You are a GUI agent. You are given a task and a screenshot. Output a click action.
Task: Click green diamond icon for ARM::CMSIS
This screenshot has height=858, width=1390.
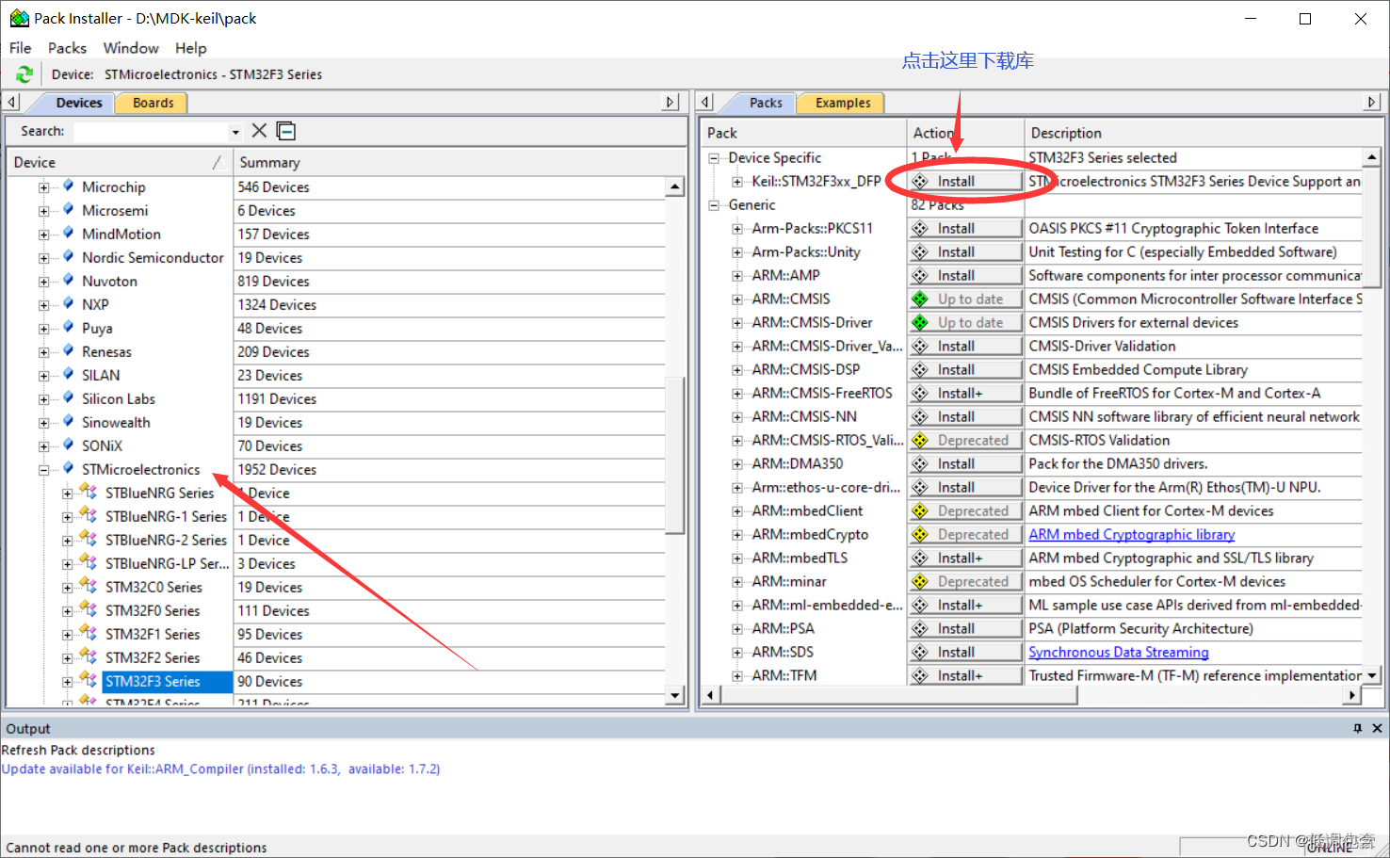(920, 299)
